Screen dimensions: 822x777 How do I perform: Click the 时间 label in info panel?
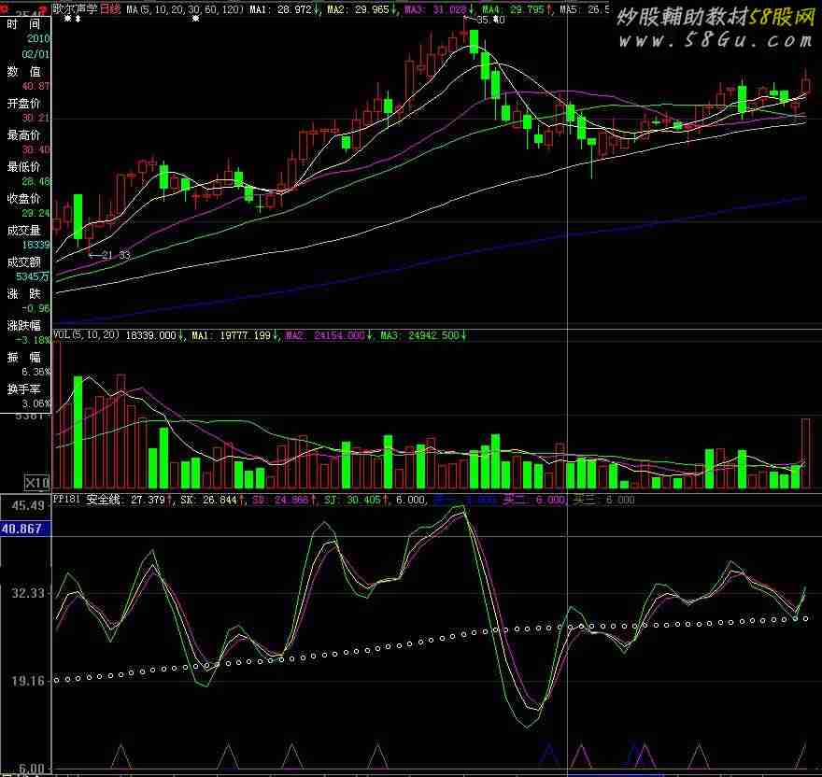(x=23, y=24)
